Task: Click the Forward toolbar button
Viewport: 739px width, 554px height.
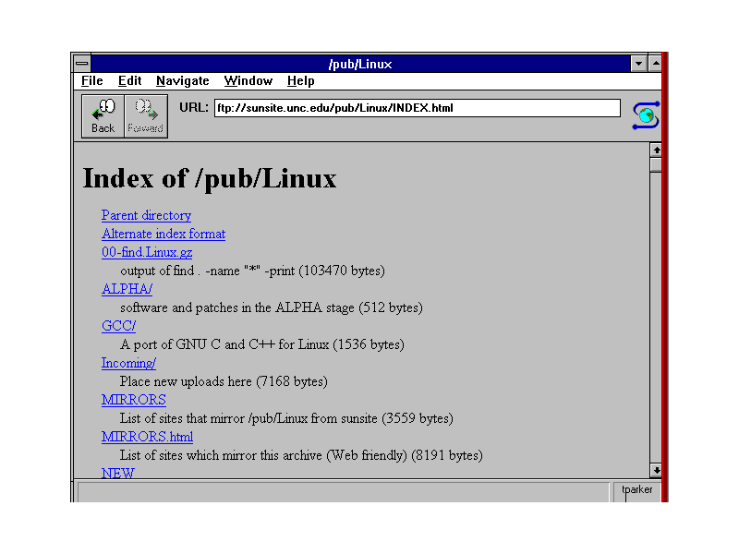Action: [x=145, y=116]
